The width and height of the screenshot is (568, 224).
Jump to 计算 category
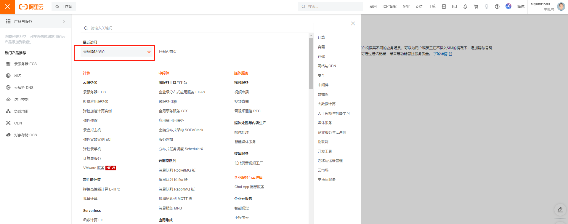(321, 38)
